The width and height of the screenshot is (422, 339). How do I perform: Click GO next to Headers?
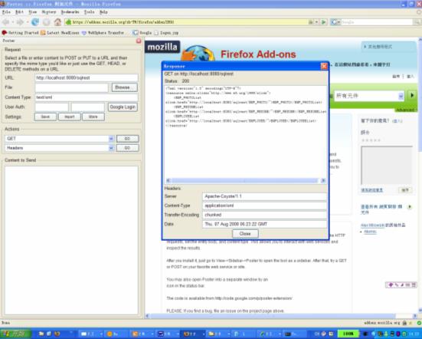click(x=128, y=148)
